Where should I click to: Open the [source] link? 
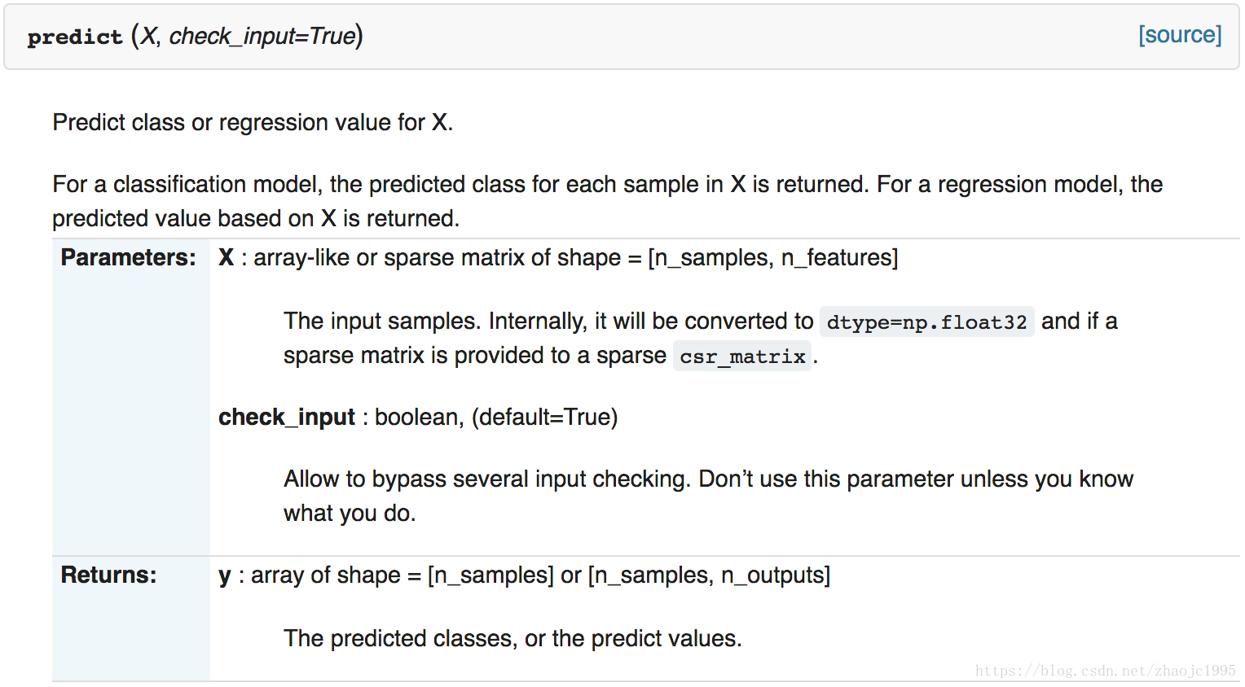pyautogui.click(x=1180, y=35)
